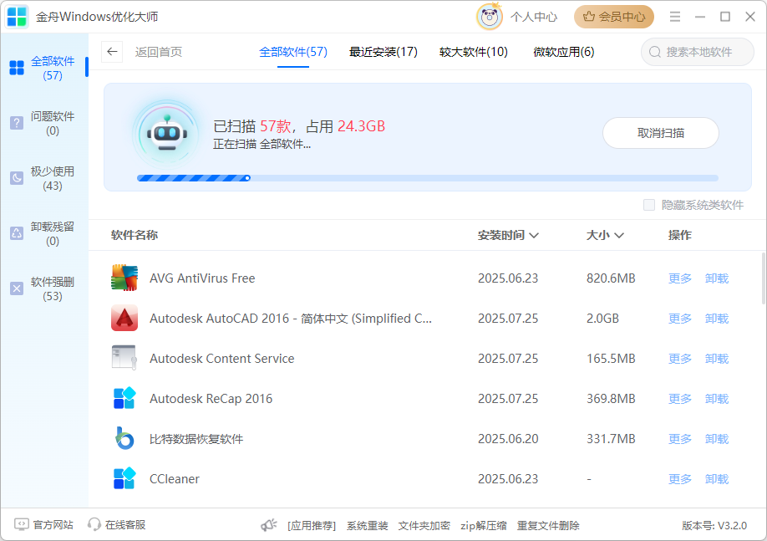This screenshot has width=767, height=541.
Task: Open the 个人中心 link
Action: 534,17
